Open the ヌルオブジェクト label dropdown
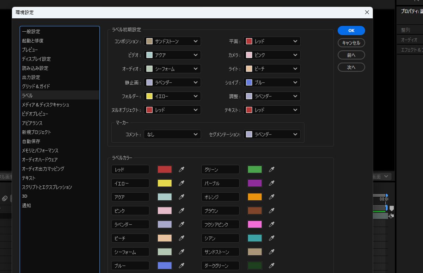The image size is (423, 273). tap(172, 110)
